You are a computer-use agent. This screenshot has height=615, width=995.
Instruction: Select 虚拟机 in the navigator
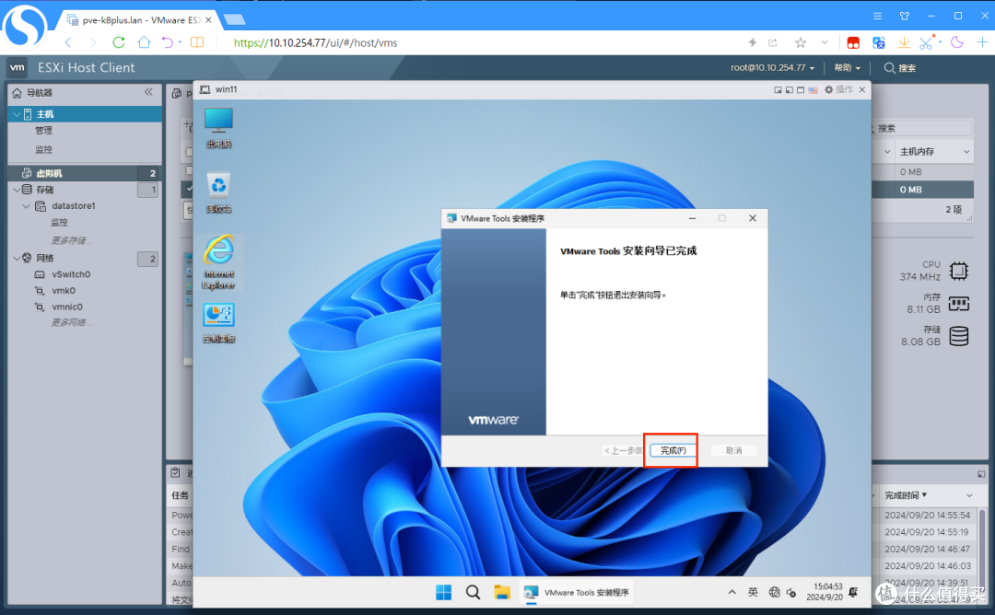point(84,173)
